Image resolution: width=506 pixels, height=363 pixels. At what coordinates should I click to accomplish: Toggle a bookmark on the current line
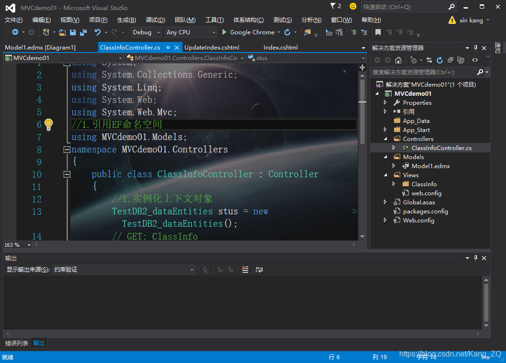coord(378,32)
